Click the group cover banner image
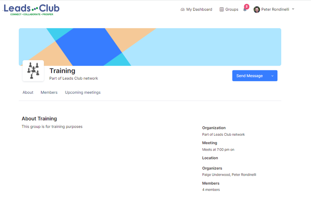311x199 pixels. point(150,47)
